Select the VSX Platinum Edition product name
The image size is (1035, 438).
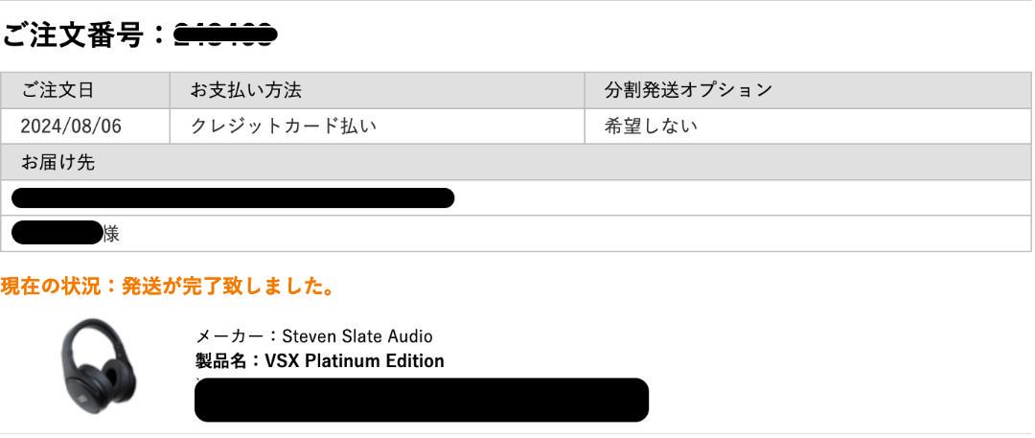click(355, 361)
